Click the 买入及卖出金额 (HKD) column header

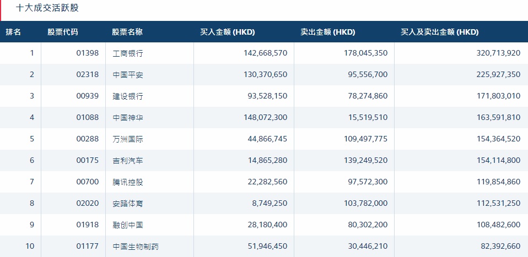point(440,32)
